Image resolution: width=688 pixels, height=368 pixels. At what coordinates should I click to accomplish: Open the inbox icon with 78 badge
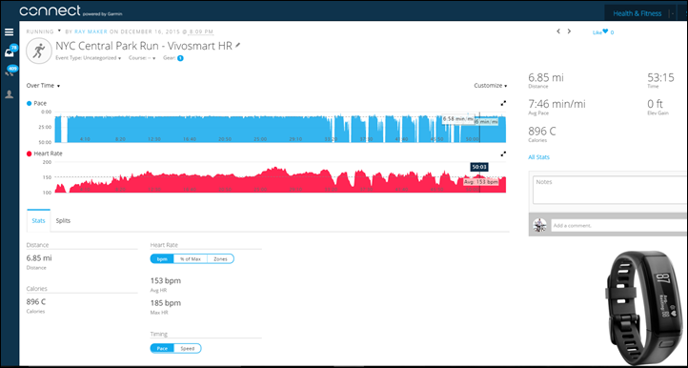click(10, 51)
